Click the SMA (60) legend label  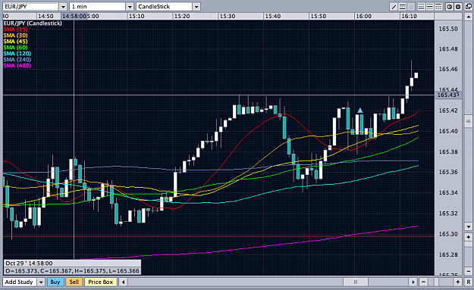coord(15,48)
